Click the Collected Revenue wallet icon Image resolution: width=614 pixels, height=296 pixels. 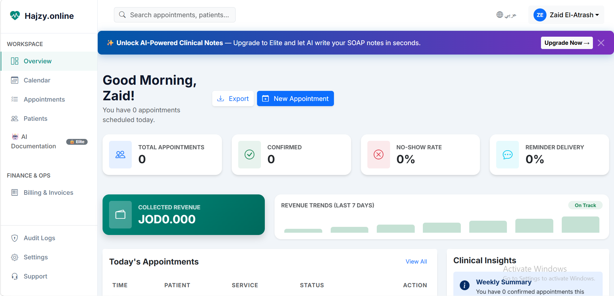[x=120, y=215]
